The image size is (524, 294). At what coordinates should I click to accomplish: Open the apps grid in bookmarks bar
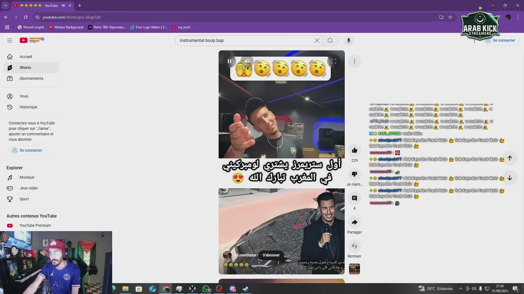[7, 27]
